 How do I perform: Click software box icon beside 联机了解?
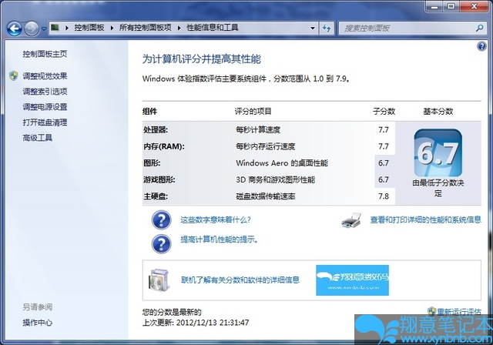pyautogui.click(x=159, y=280)
